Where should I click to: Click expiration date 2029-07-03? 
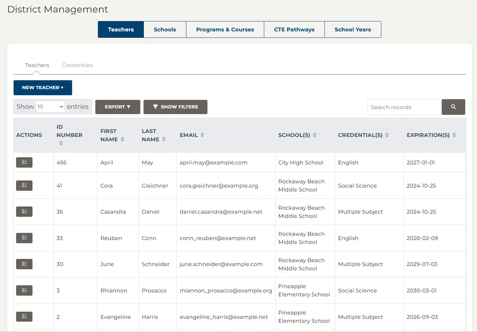click(422, 264)
